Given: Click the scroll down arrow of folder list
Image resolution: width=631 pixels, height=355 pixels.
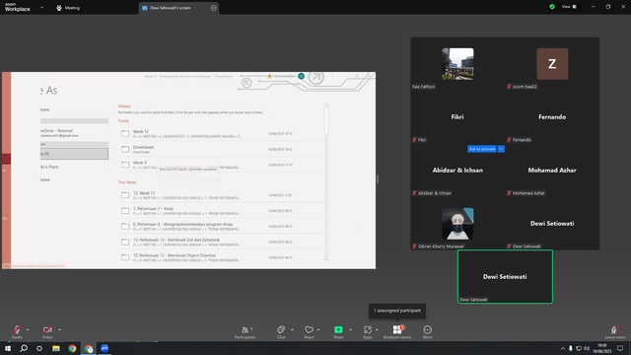Looking at the screenshot, I should coord(326,260).
